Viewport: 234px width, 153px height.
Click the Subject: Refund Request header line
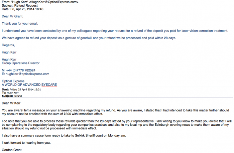[20, 6]
